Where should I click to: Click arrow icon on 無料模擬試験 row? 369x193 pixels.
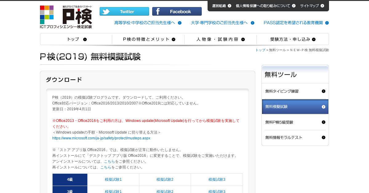323,107
